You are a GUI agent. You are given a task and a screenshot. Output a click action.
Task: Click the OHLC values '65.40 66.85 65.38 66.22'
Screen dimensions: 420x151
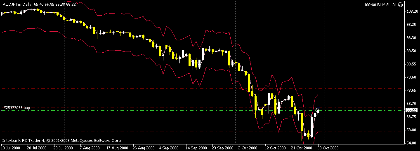(54, 5)
